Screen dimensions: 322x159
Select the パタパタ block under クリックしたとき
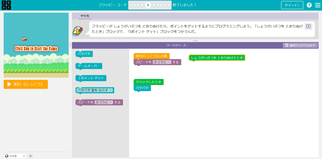(x=142, y=88)
